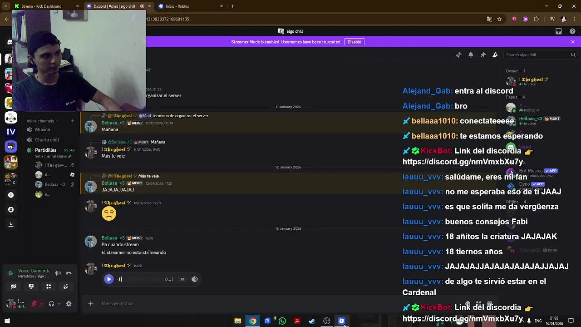Disable Streamer Mode button
This screenshot has height=327, width=581.
coord(354,42)
